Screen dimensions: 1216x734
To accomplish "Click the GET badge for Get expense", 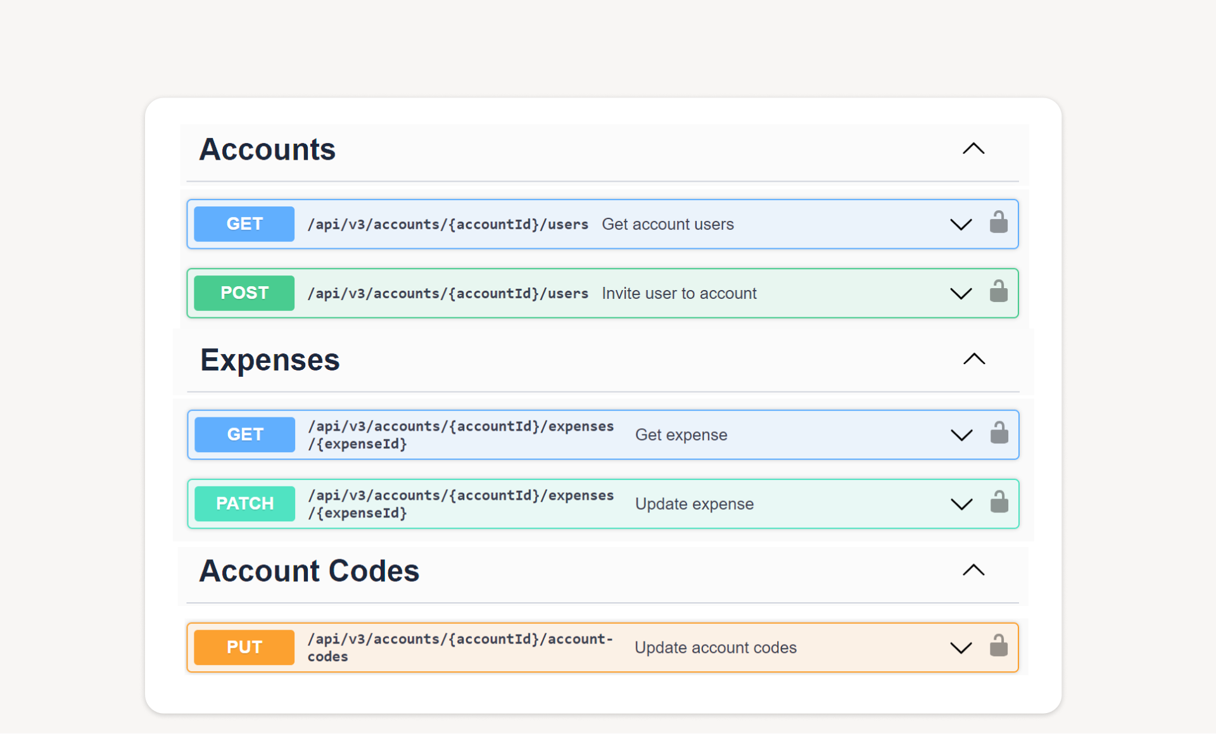I will click(x=245, y=434).
